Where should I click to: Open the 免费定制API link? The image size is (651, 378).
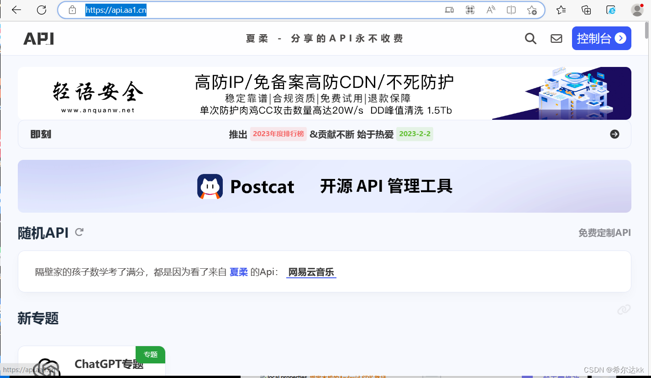click(x=604, y=233)
